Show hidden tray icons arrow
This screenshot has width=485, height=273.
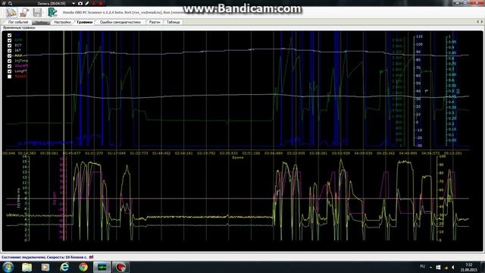coord(431,267)
